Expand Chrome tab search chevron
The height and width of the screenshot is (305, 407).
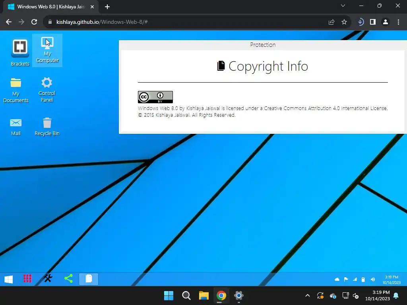343,6
